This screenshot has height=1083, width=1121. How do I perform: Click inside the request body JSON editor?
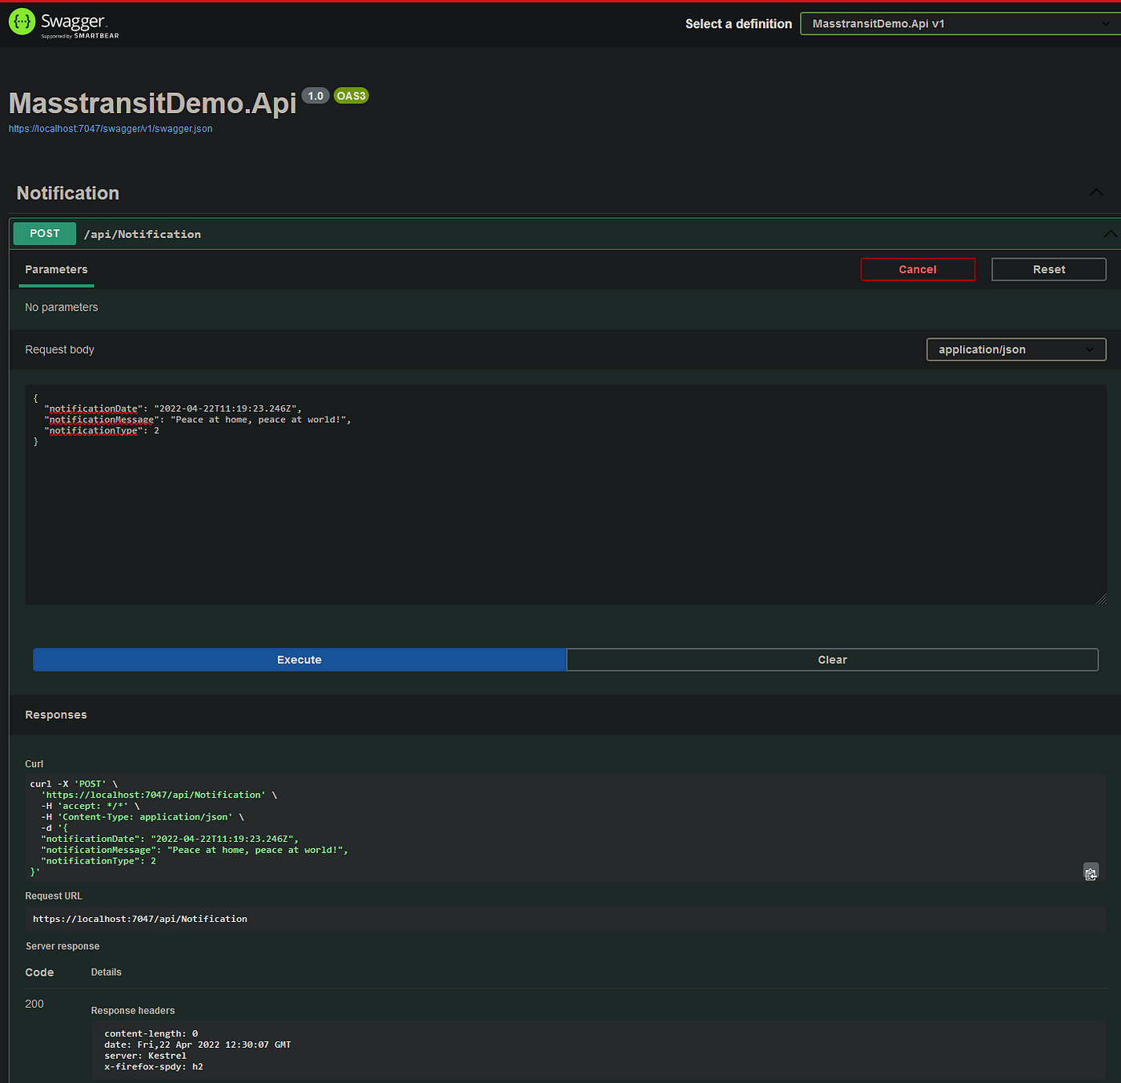click(565, 494)
